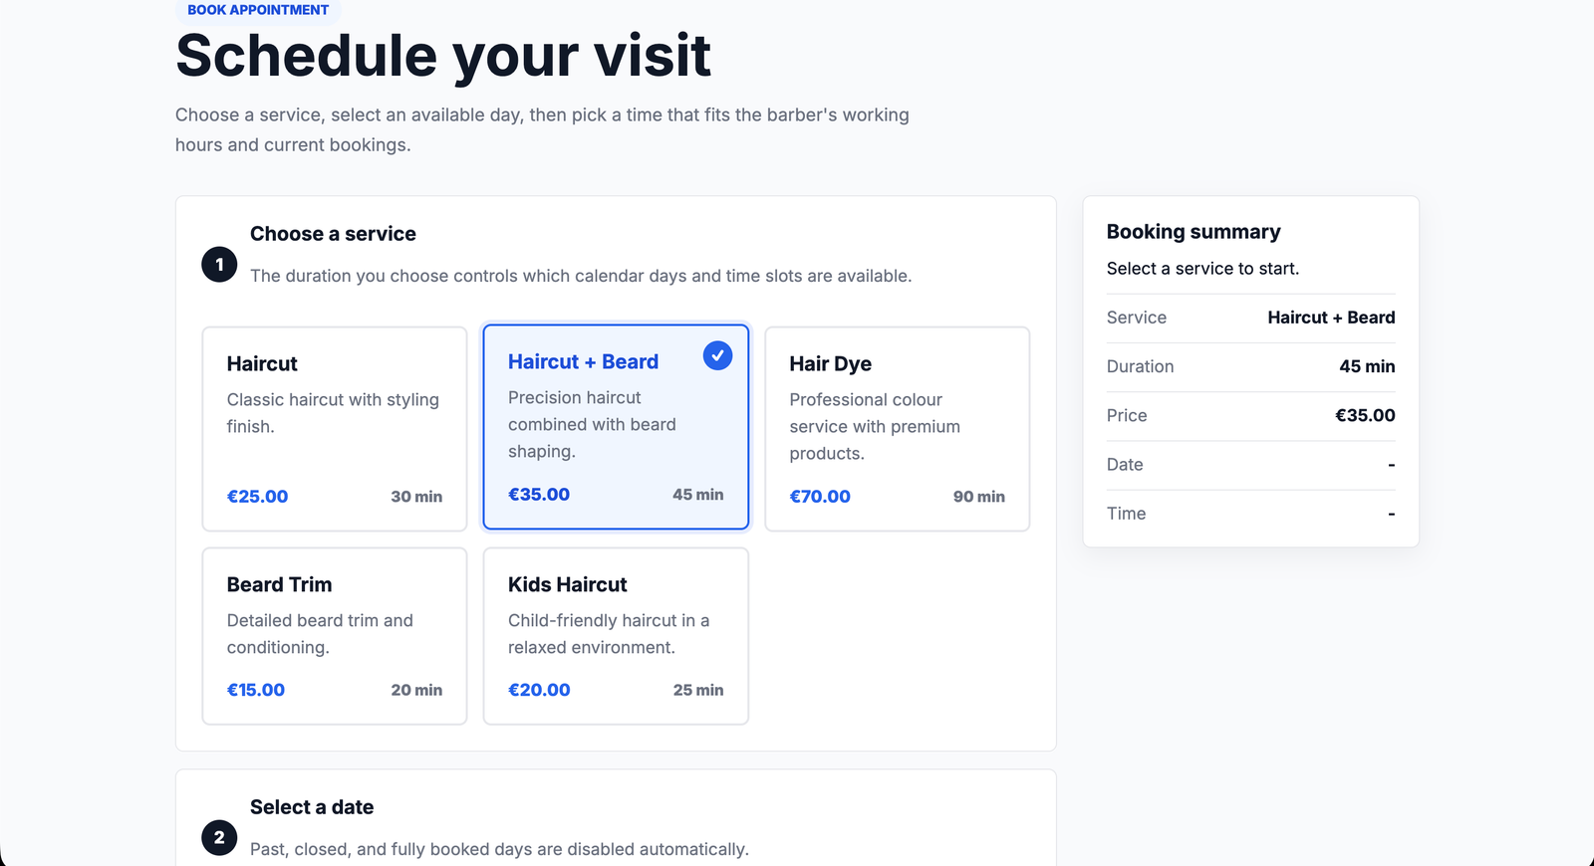Viewport: 1594px width, 866px height.
Task: Click the Time label in Booking summary
Action: coord(1126,514)
